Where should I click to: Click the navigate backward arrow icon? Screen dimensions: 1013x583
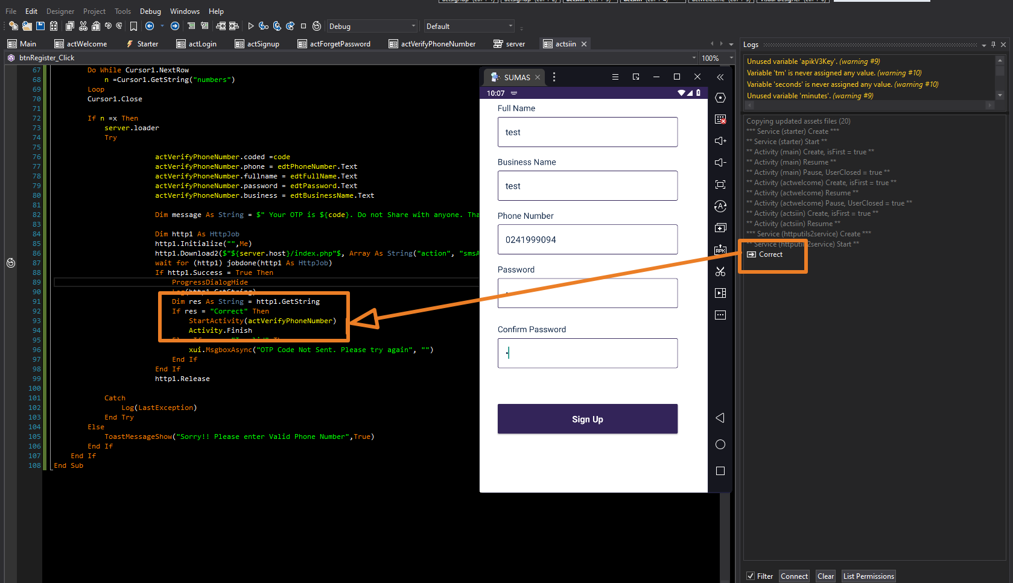(x=150, y=26)
